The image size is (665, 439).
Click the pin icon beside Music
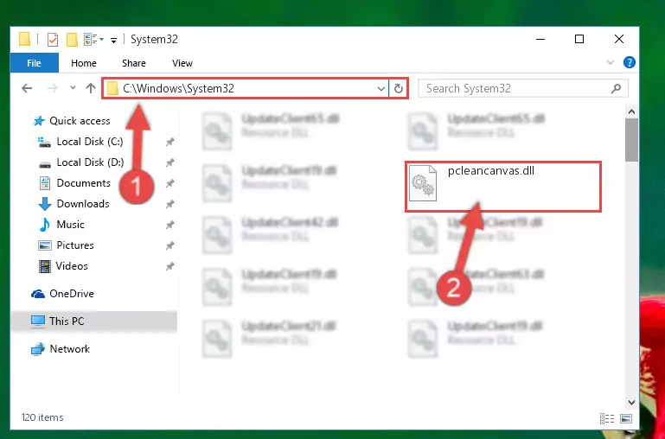coord(170,225)
